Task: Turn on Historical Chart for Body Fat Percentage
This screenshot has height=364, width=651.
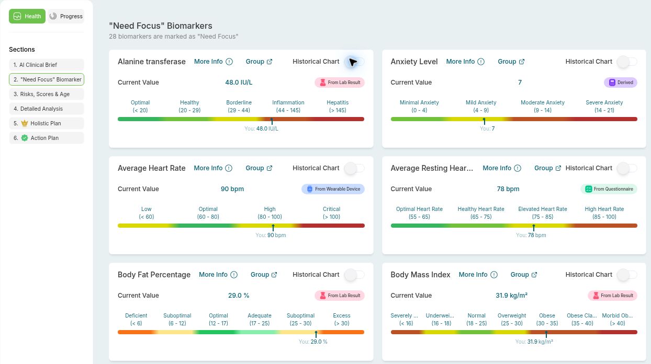Action: (x=355, y=275)
